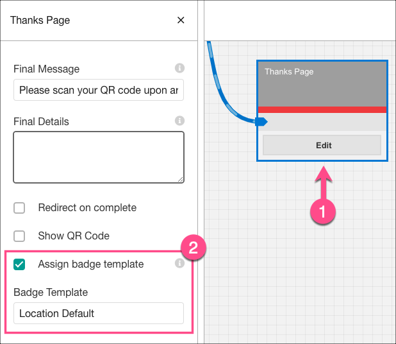Enable Redirect on complete checkbox
Image resolution: width=396 pixels, height=344 pixels.
coord(19,208)
